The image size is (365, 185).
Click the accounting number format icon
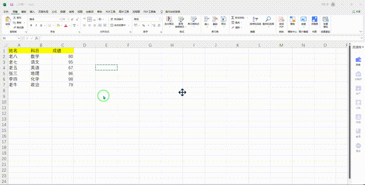click(x=136, y=25)
